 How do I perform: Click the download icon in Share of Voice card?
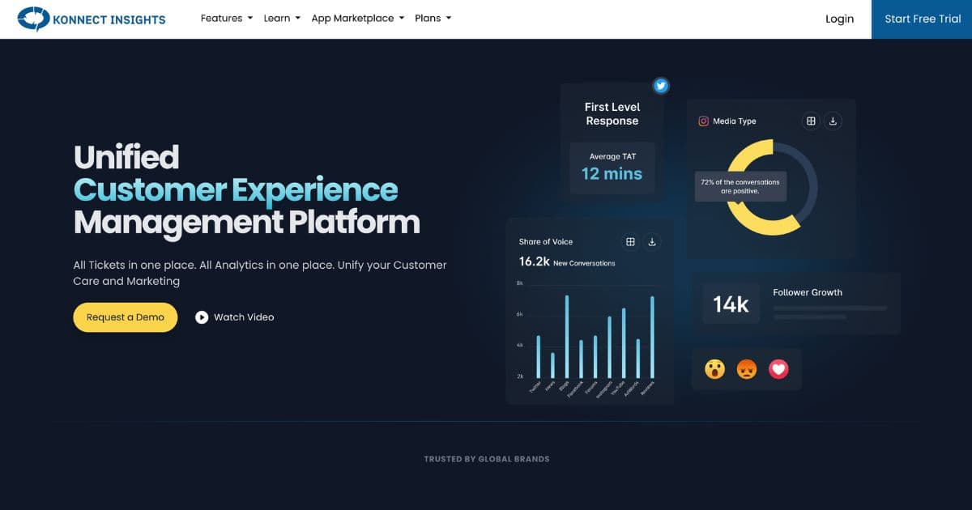coord(652,242)
